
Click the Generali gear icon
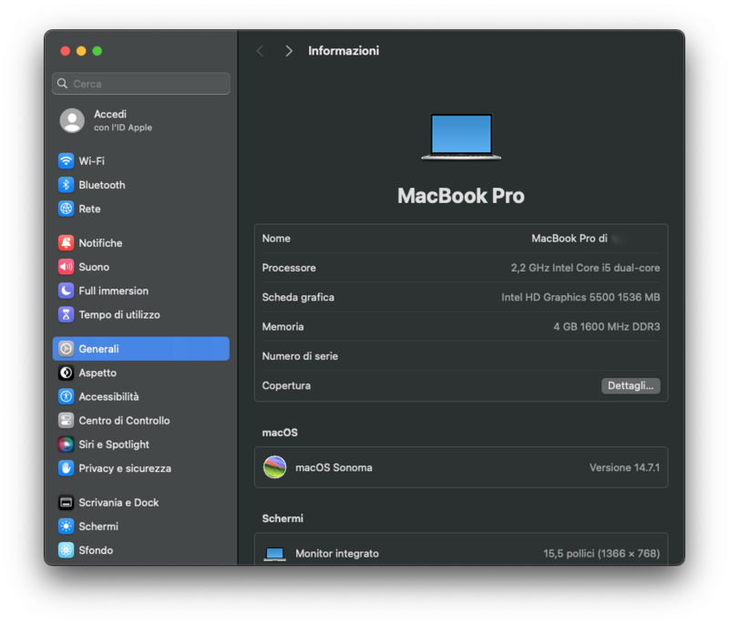[x=66, y=349]
